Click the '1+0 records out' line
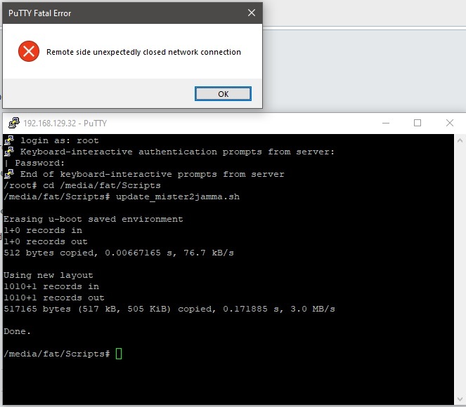This screenshot has height=407, width=466. (46, 242)
